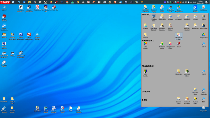The width and height of the screenshot is (210, 118).
Task: Open the Firefox icon in taskbar
Action: [x=51, y=2]
